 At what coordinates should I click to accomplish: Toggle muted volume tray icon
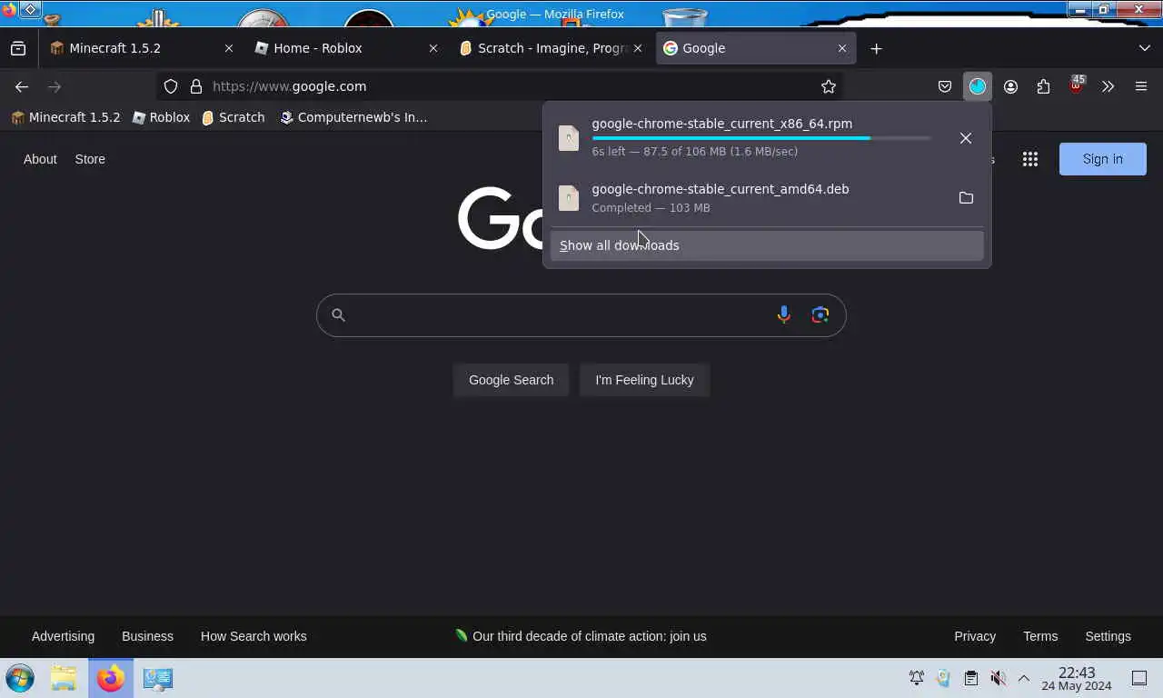click(x=998, y=678)
